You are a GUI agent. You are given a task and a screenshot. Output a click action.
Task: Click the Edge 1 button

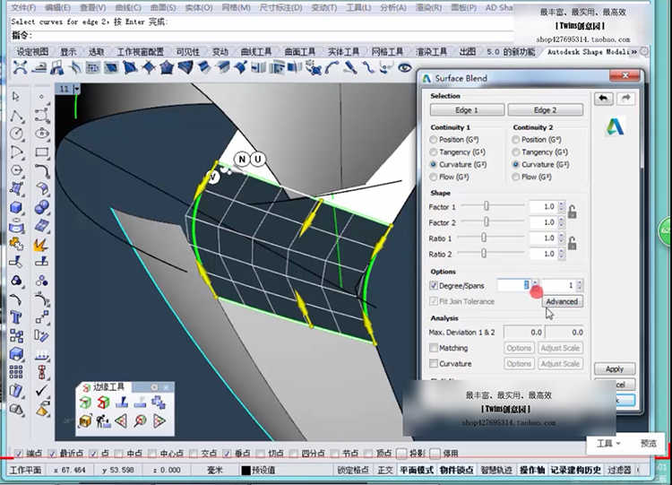click(x=467, y=110)
